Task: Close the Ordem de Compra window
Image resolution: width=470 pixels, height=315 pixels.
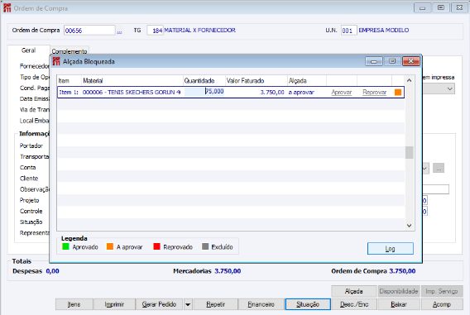Action: [x=459, y=7]
